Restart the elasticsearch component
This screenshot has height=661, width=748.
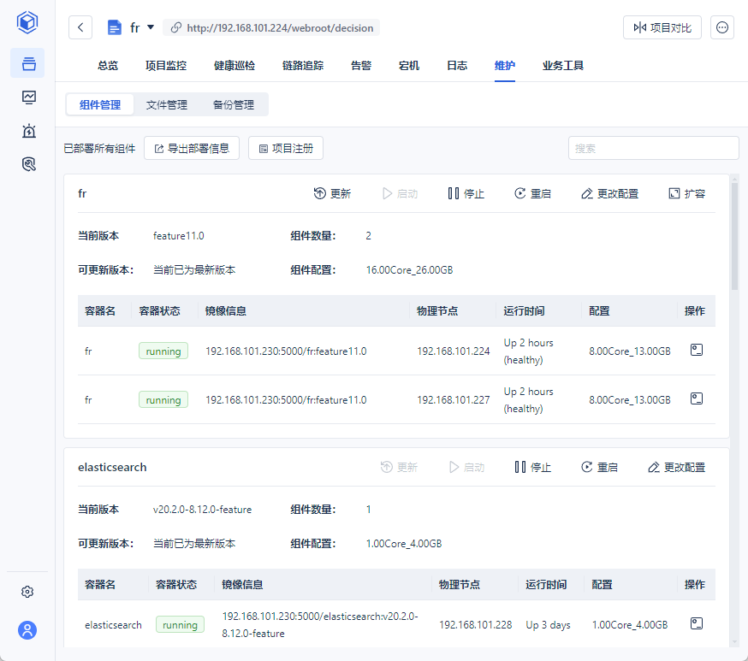[x=599, y=468]
